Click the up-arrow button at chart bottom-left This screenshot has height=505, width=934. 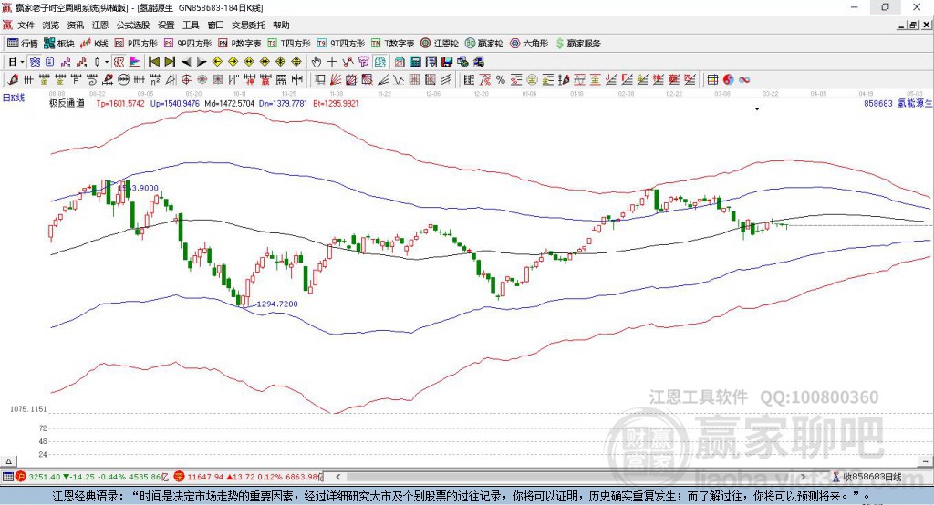tap(8, 461)
